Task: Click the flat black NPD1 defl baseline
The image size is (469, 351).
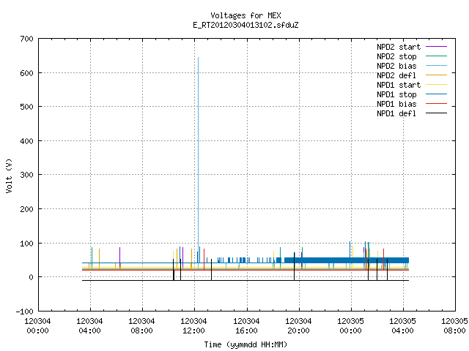Action: [x=245, y=280]
